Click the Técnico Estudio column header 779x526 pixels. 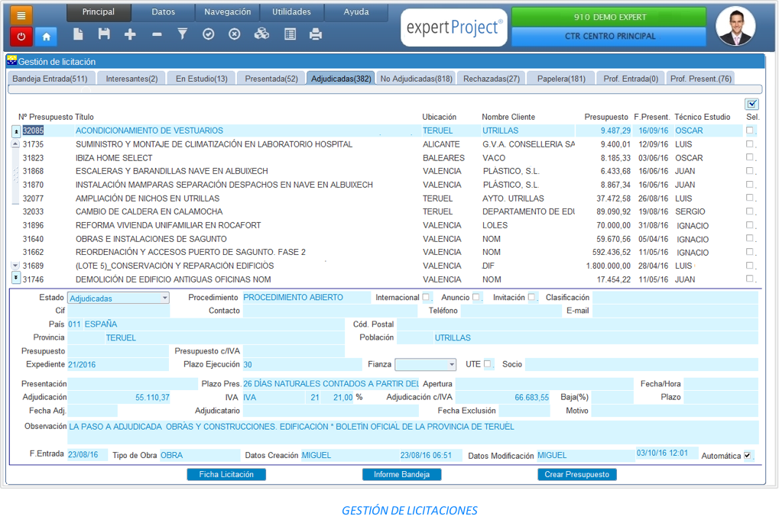[x=702, y=117]
